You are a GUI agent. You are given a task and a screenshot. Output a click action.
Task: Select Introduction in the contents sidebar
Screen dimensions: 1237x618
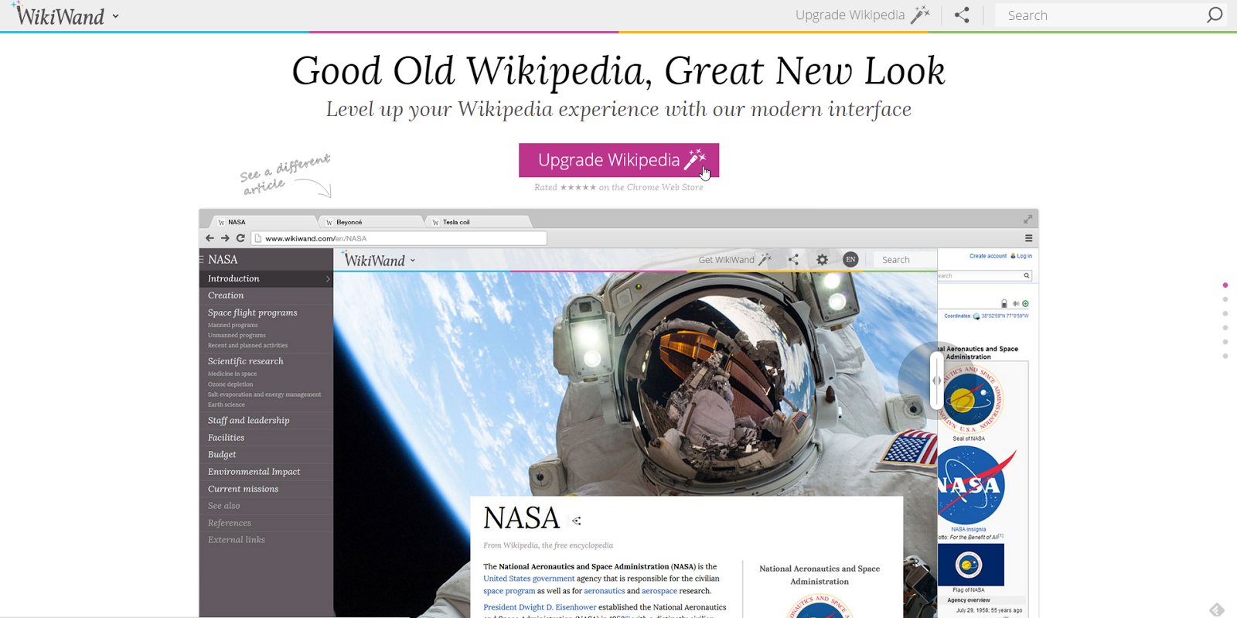point(266,278)
